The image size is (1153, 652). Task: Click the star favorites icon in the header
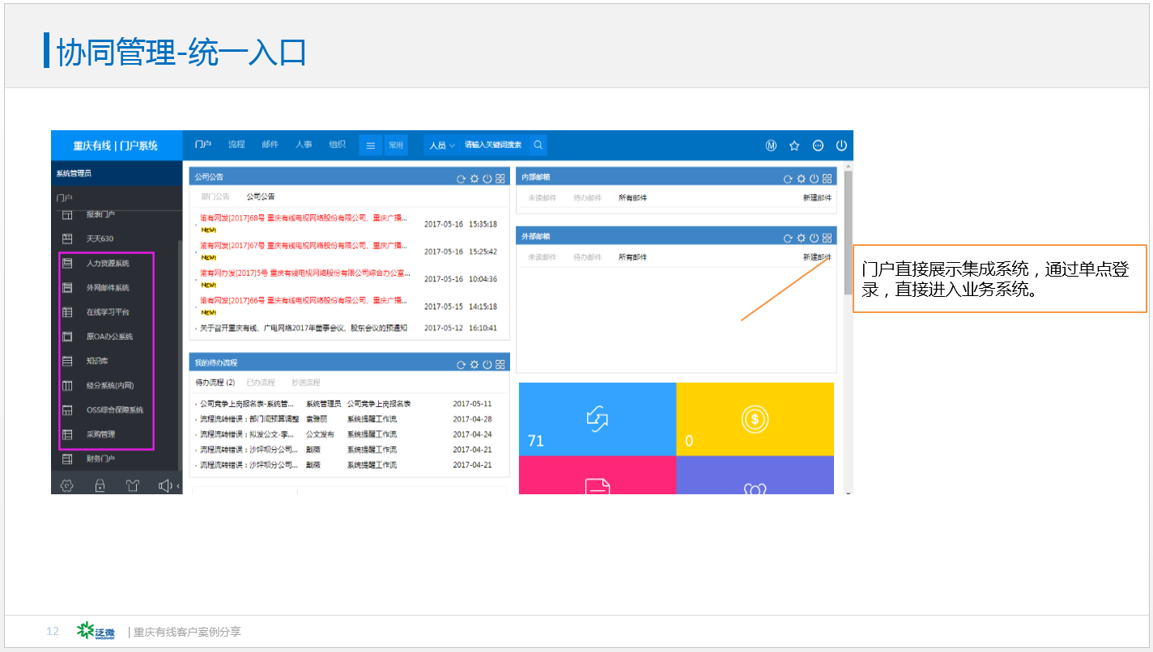point(794,146)
